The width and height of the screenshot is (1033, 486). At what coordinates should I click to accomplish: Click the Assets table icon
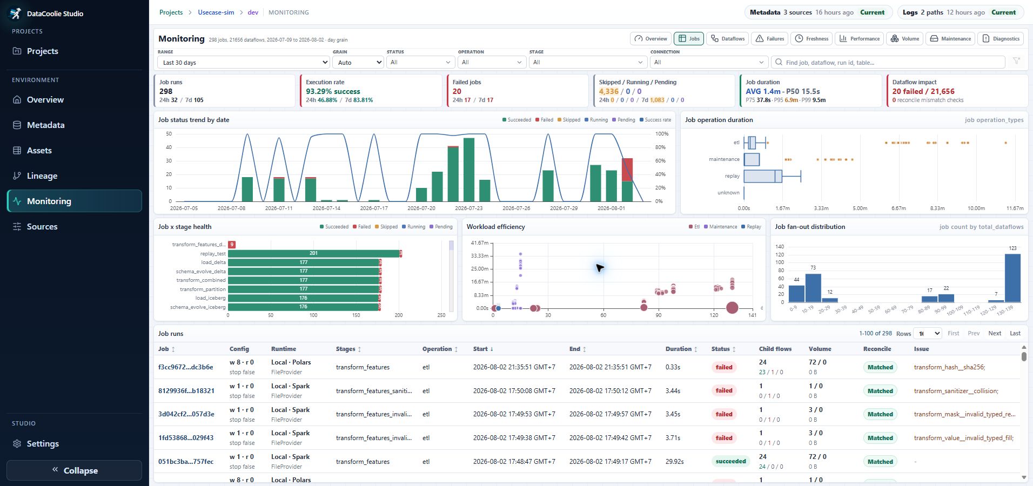17,151
